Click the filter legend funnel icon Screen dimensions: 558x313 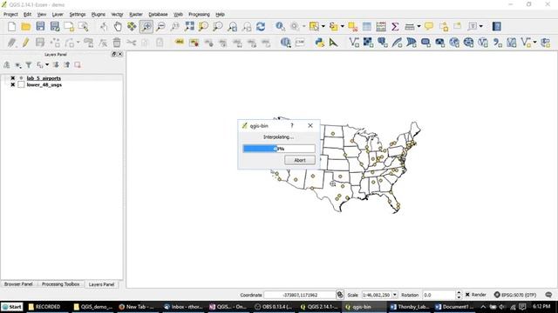[29, 65]
